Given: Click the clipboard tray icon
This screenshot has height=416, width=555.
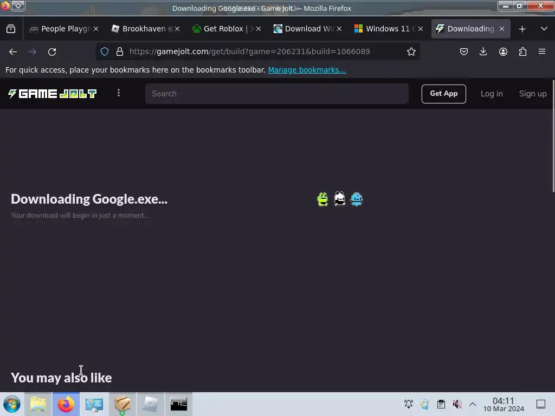Looking at the screenshot, I should point(441,404).
